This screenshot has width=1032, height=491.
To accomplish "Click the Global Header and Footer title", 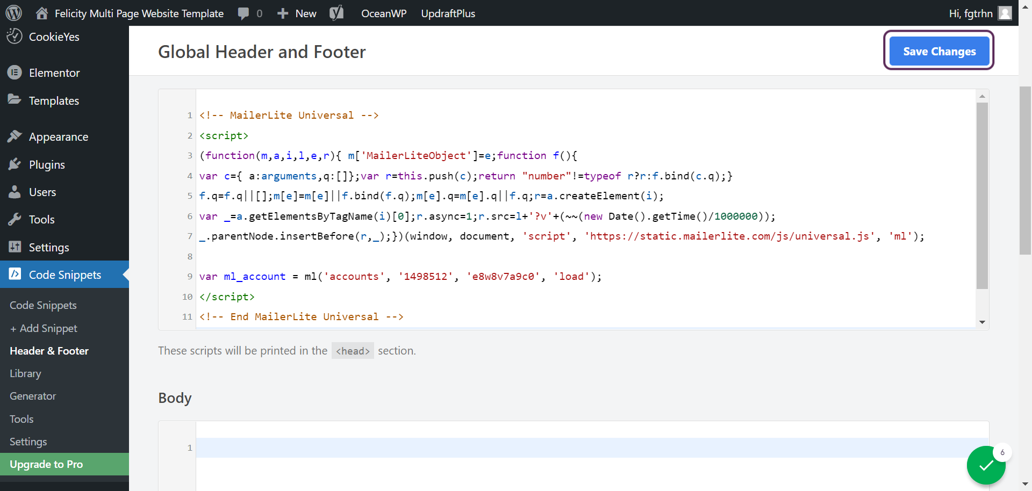I will pos(262,52).
